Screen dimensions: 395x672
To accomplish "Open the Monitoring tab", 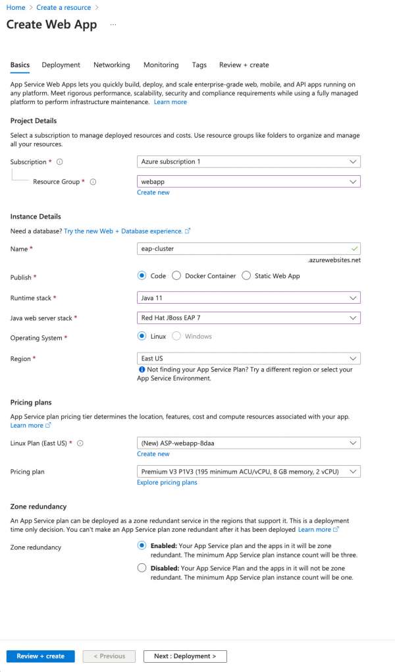I will tap(161, 65).
